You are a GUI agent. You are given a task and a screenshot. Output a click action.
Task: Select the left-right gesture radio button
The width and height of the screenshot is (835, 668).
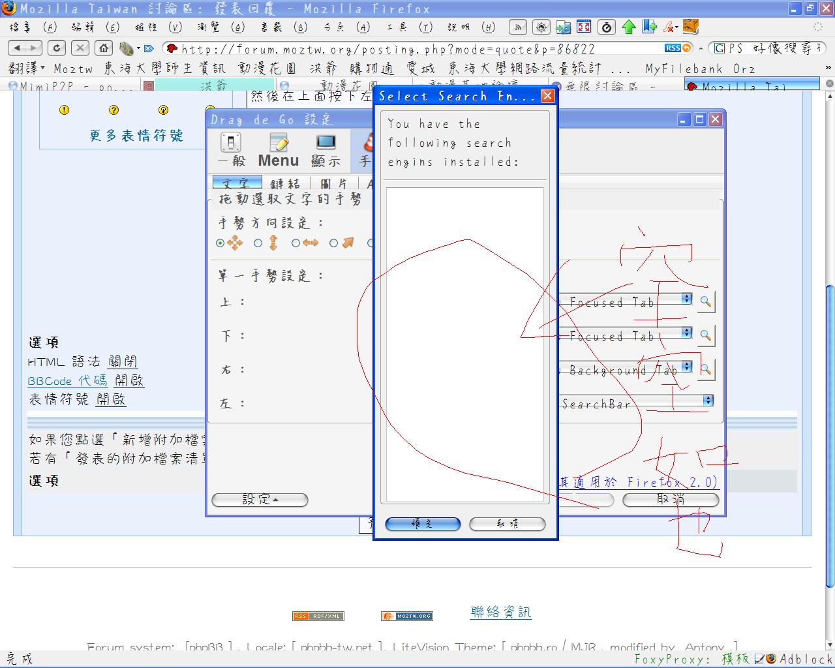(296, 243)
